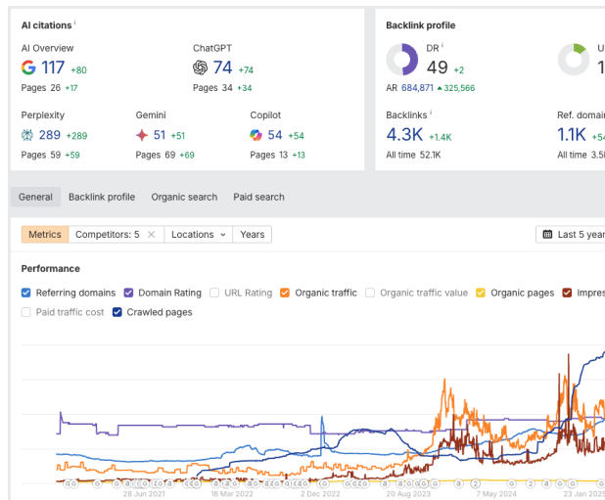The image size is (605, 500).
Task: Click the Google AI Overview icon
Action: coord(28,68)
